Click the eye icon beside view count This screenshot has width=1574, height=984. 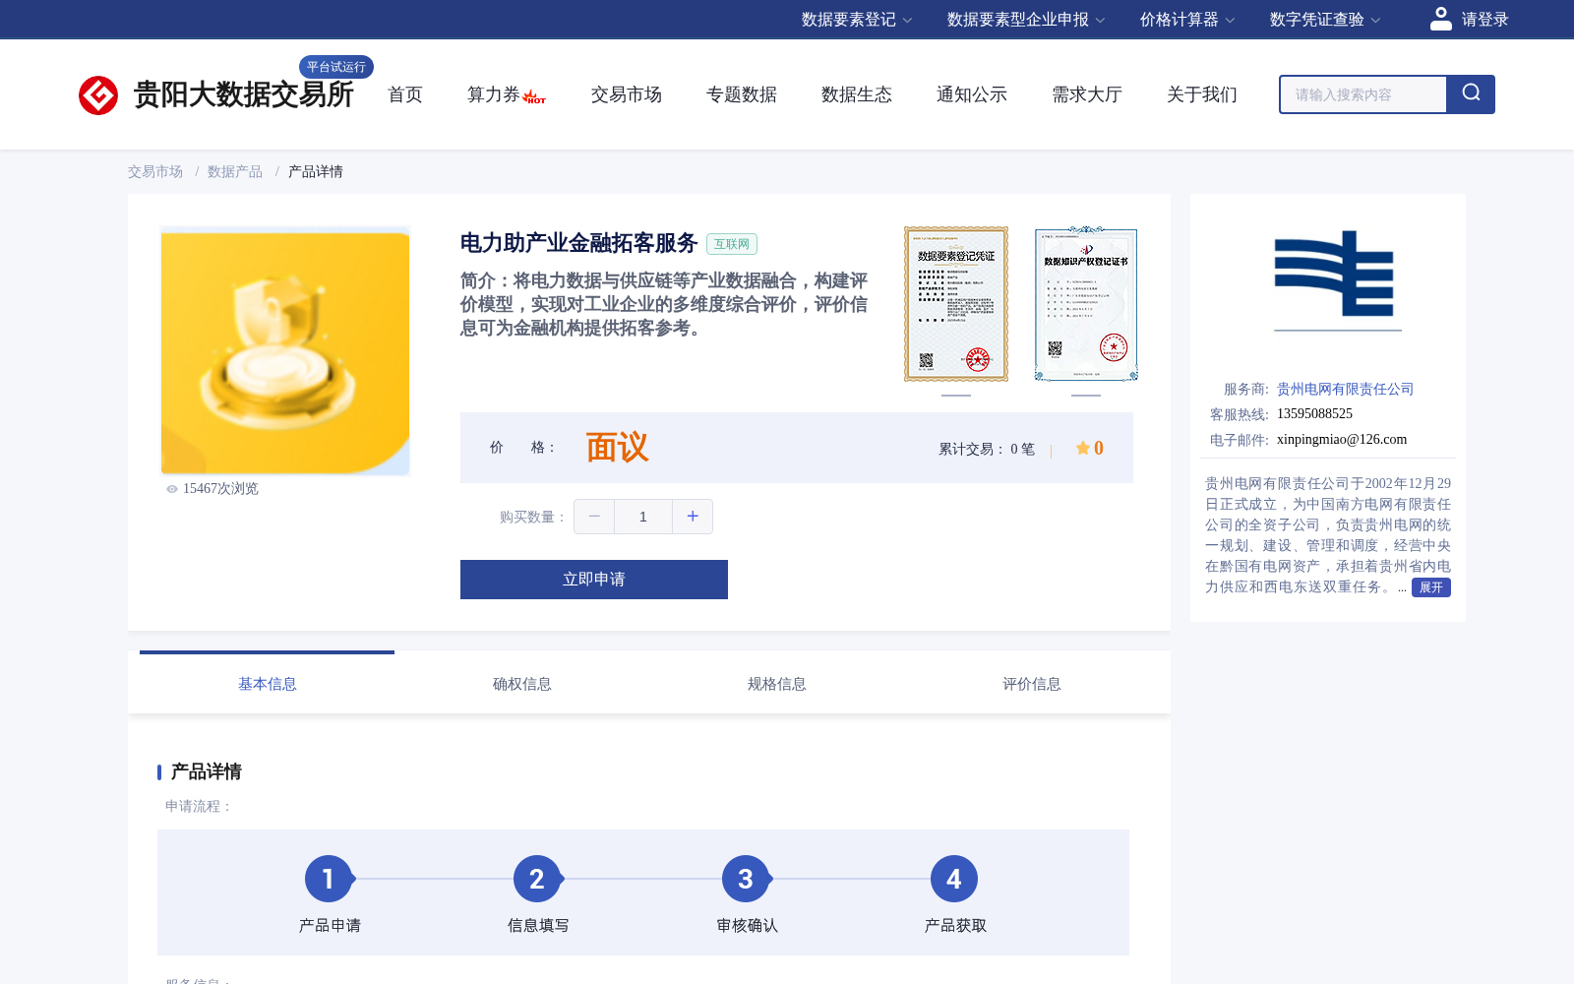(172, 489)
